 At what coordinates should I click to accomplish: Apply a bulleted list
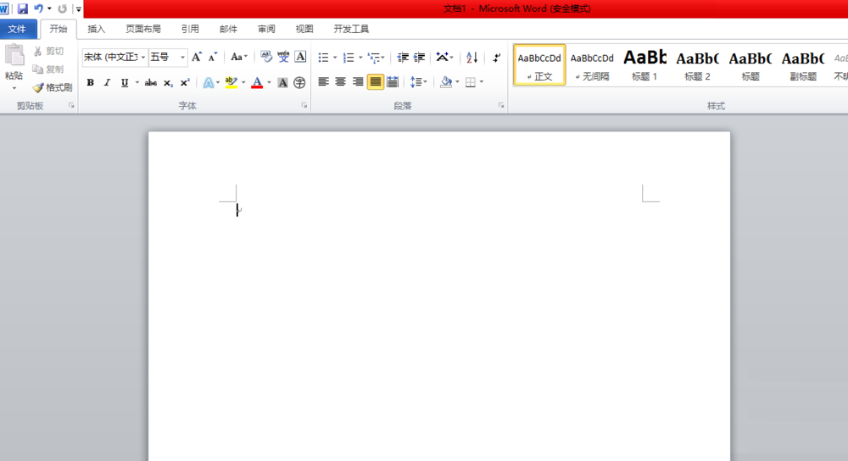pyautogui.click(x=323, y=58)
